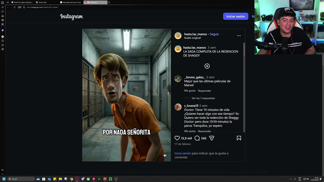
Task: Click Responder under s_lovera15 comment
Action: click(204, 131)
